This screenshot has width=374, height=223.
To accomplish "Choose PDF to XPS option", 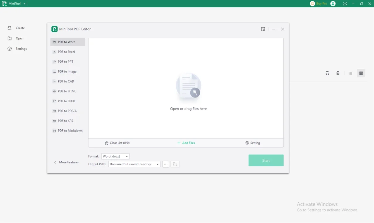I will click(x=68, y=121).
